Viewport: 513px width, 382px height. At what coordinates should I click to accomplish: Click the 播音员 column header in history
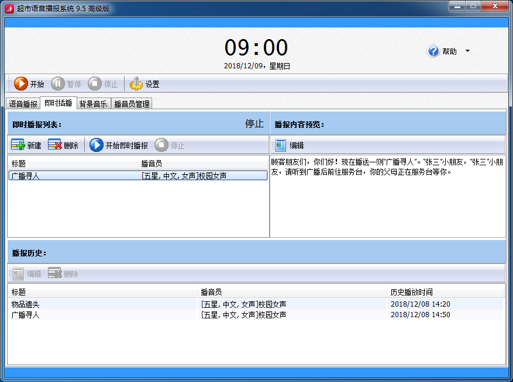tap(292, 292)
